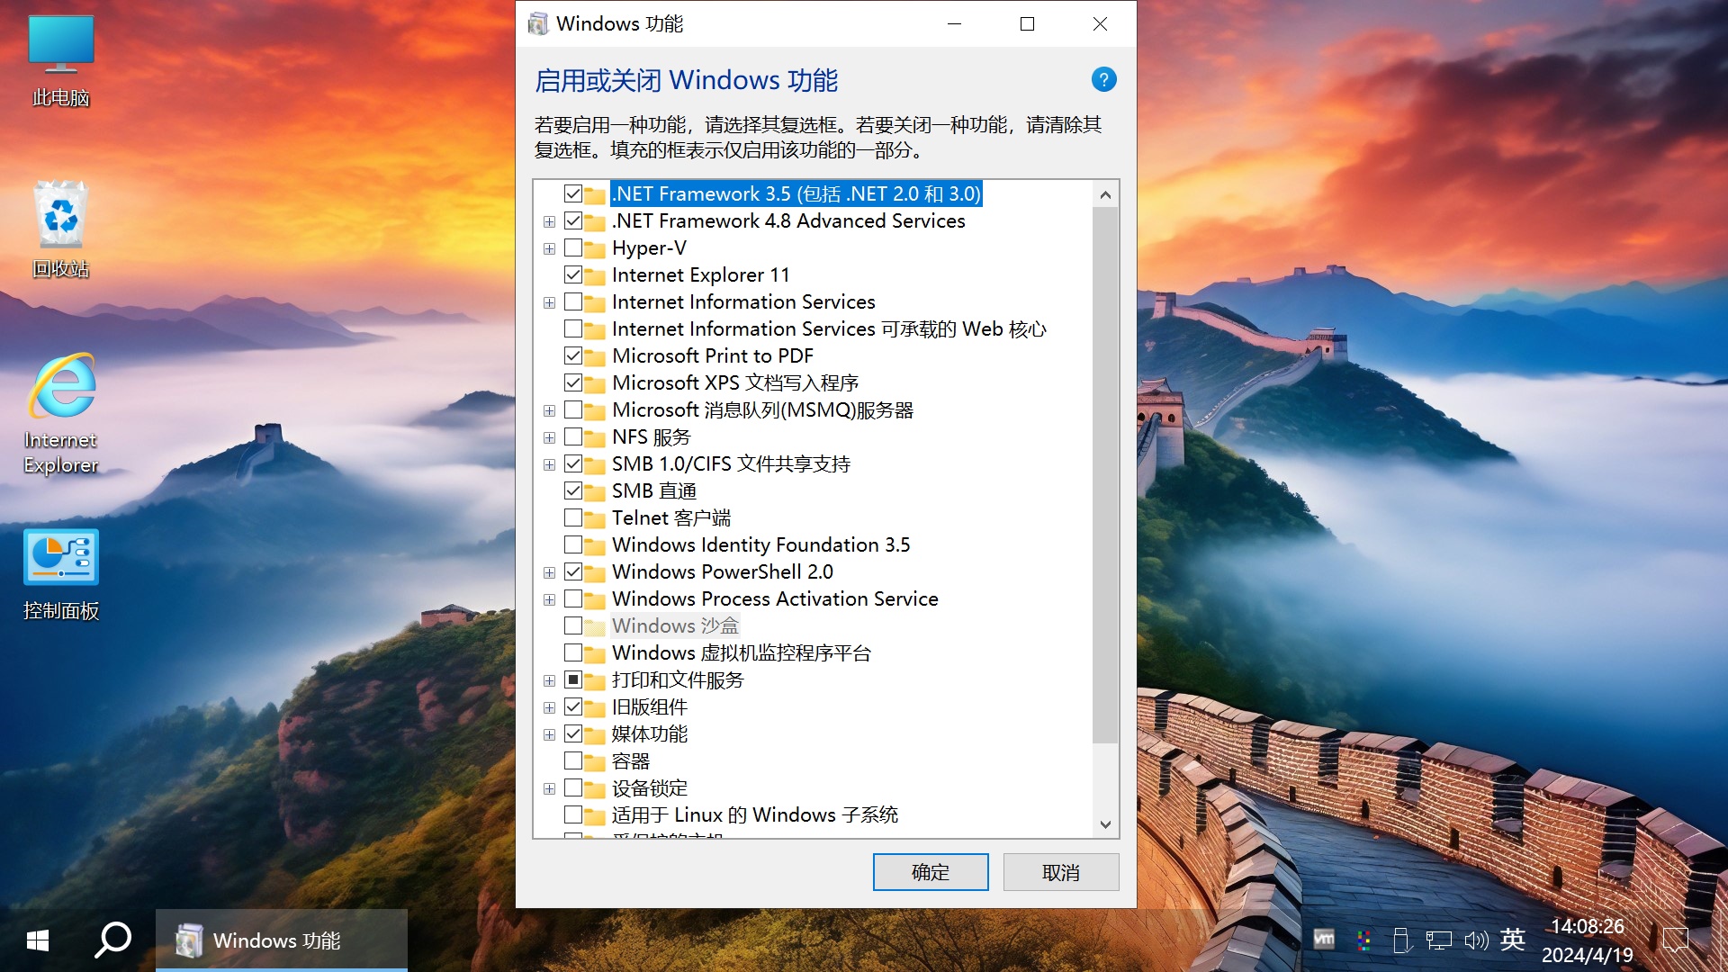Click the Hyper-V folder icon
Viewport: 1728px width, 972px height.
pyautogui.click(x=594, y=249)
